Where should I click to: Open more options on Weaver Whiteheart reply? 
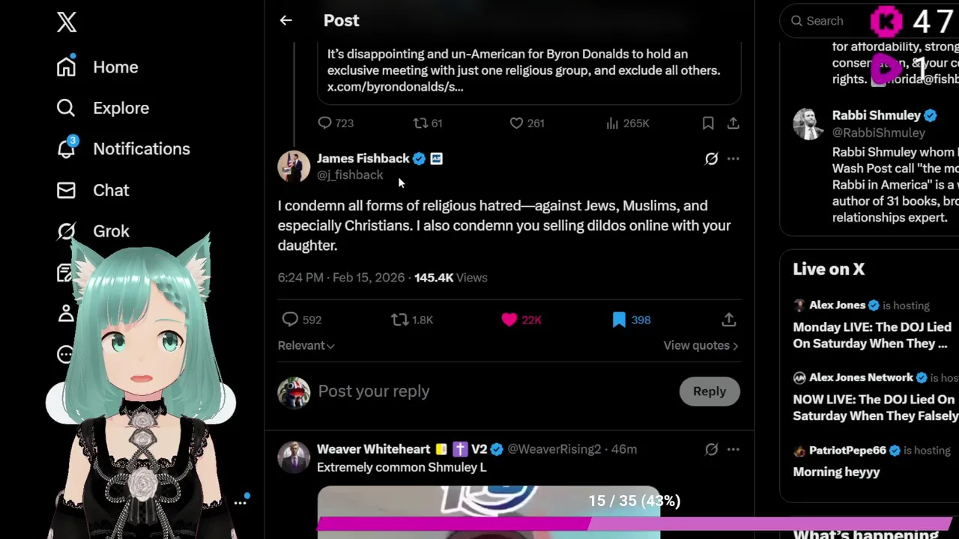pos(733,449)
